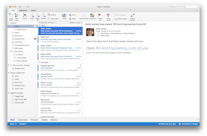The width and height of the screenshot is (207, 136).
Task: Open Belinda Newman's Sports statistics email
Action: click(60, 68)
